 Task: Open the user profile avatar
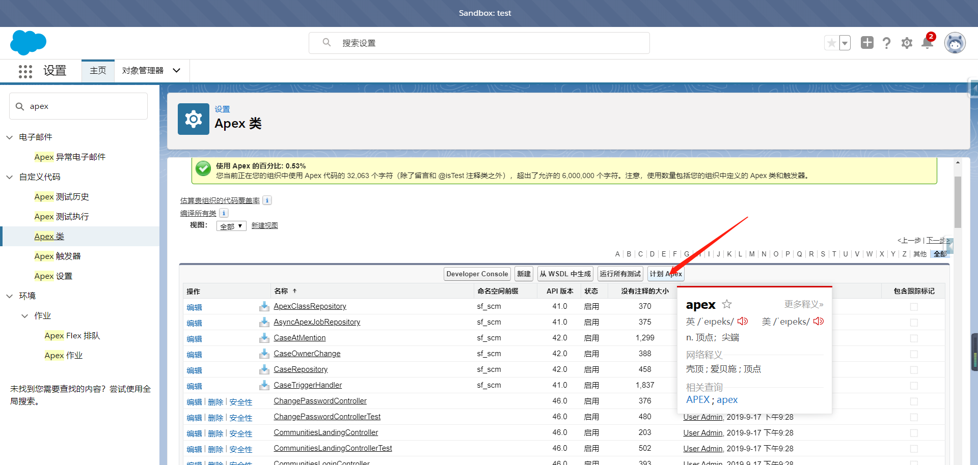[x=955, y=43]
